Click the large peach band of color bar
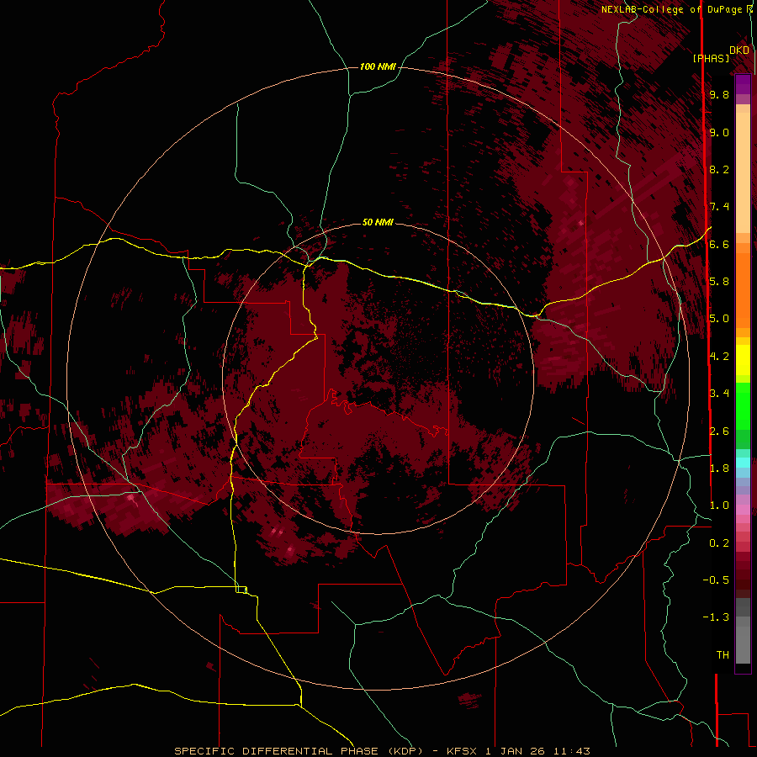The image size is (757, 757). [743, 173]
